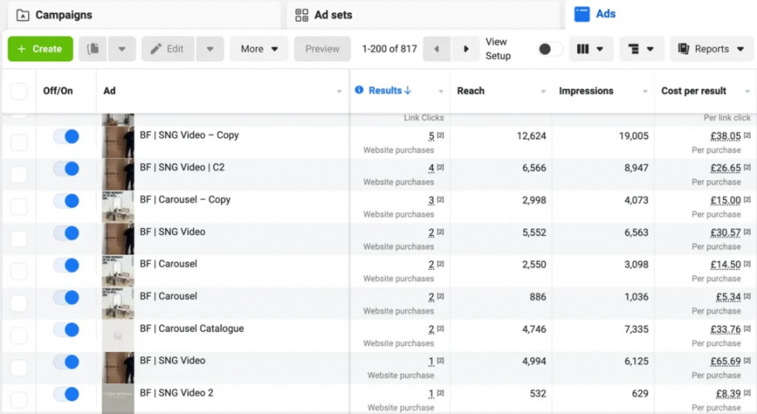Tick the checkbox for BF | SNG Video | C2
The height and width of the screenshot is (414, 757).
[18, 175]
